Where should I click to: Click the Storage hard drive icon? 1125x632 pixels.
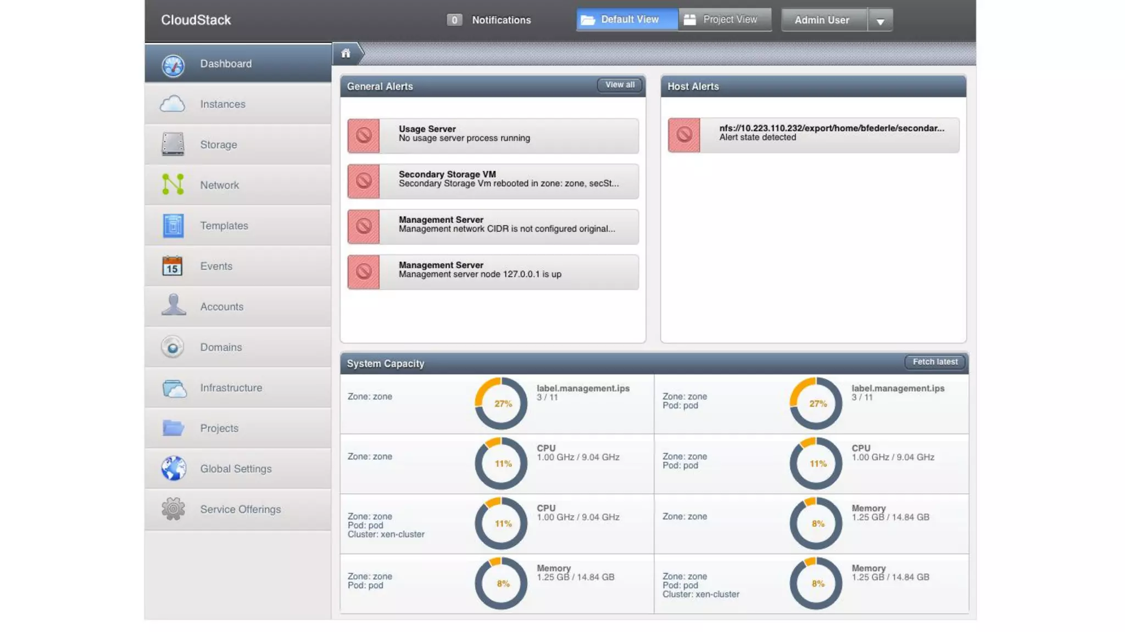[x=173, y=144]
